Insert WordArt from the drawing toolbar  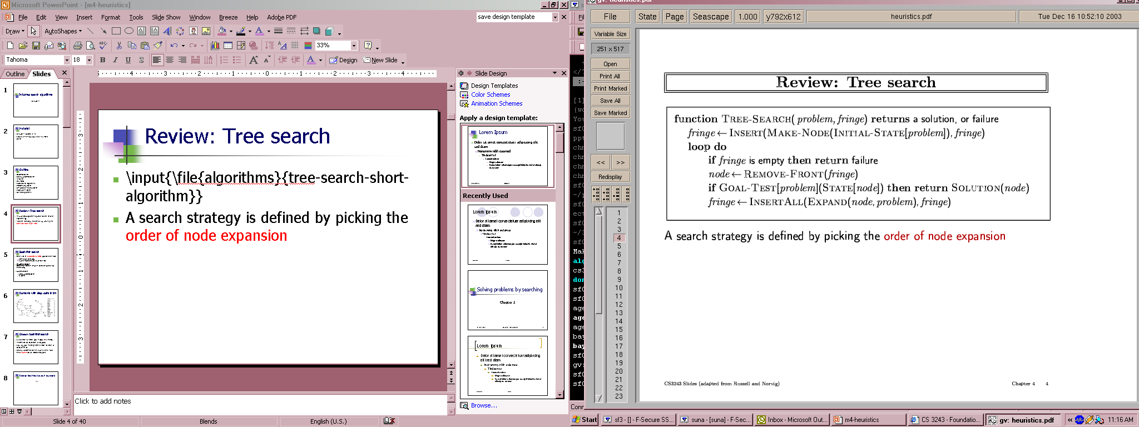coord(167,31)
